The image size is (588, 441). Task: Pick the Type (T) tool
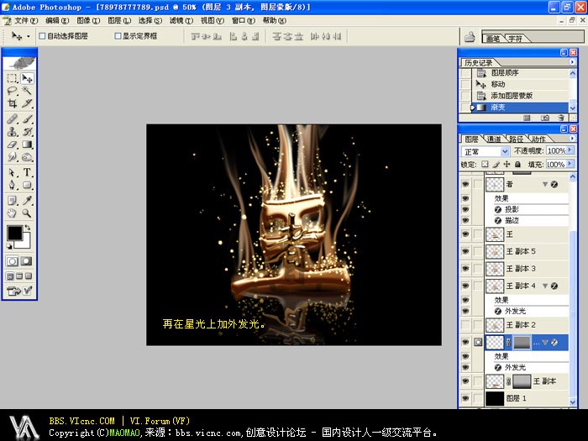pos(28,172)
